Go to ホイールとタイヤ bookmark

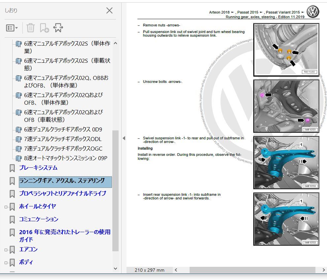coord(38,206)
